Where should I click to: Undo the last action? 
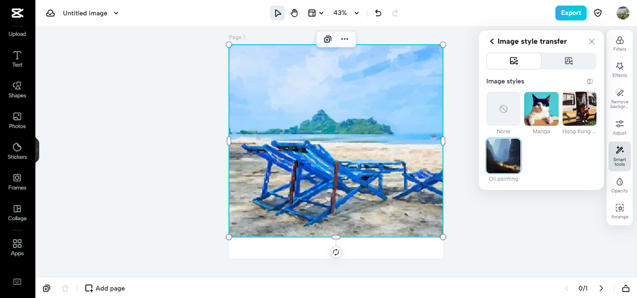tap(378, 13)
